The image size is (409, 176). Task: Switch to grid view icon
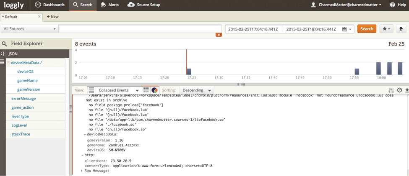pyautogui.click(x=146, y=90)
